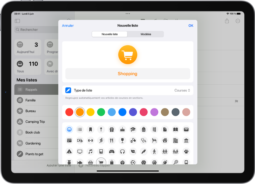Image resolution: width=255 pixels, height=184 pixels.
Task: Confirm the new list with OK
Action: click(x=191, y=26)
